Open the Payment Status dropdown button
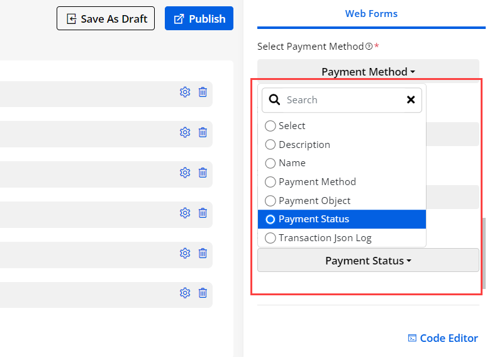Image resolution: width=497 pixels, height=357 pixels. pos(368,260)
